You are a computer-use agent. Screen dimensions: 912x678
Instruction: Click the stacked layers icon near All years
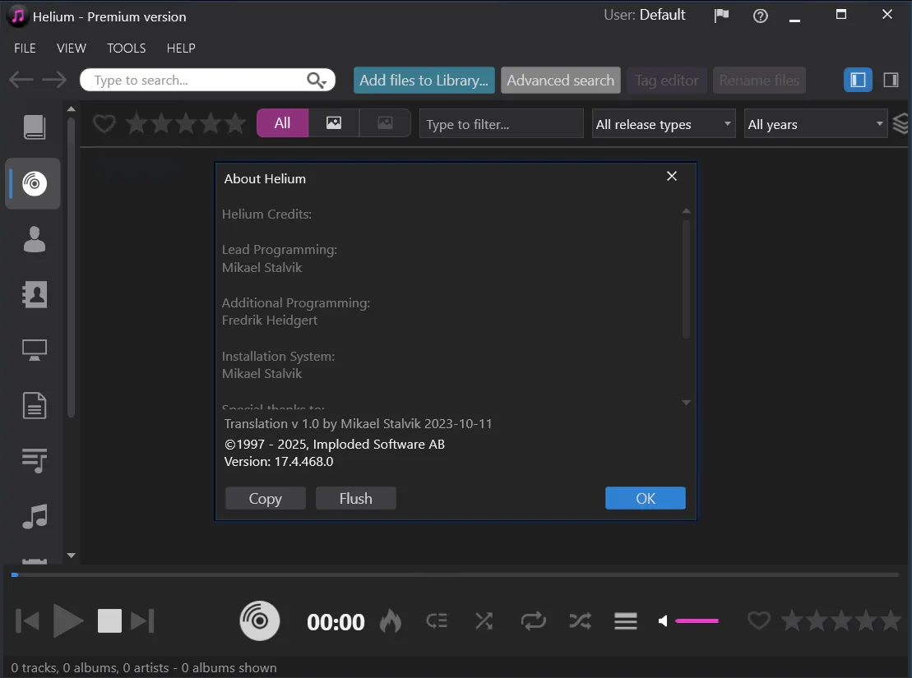(900, 123)
